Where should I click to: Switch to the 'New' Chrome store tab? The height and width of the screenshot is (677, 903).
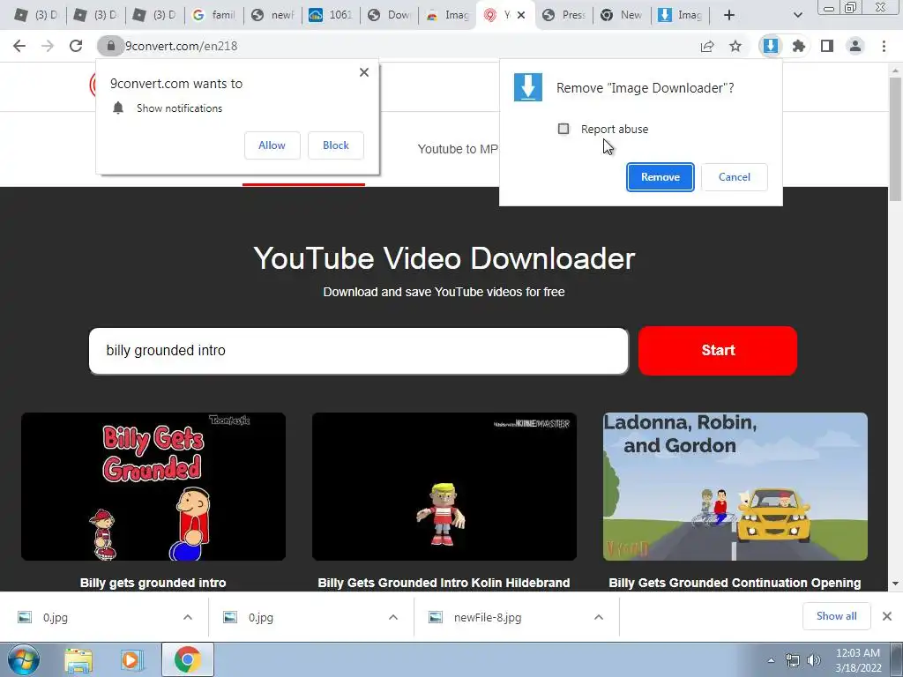click(622, 15)
